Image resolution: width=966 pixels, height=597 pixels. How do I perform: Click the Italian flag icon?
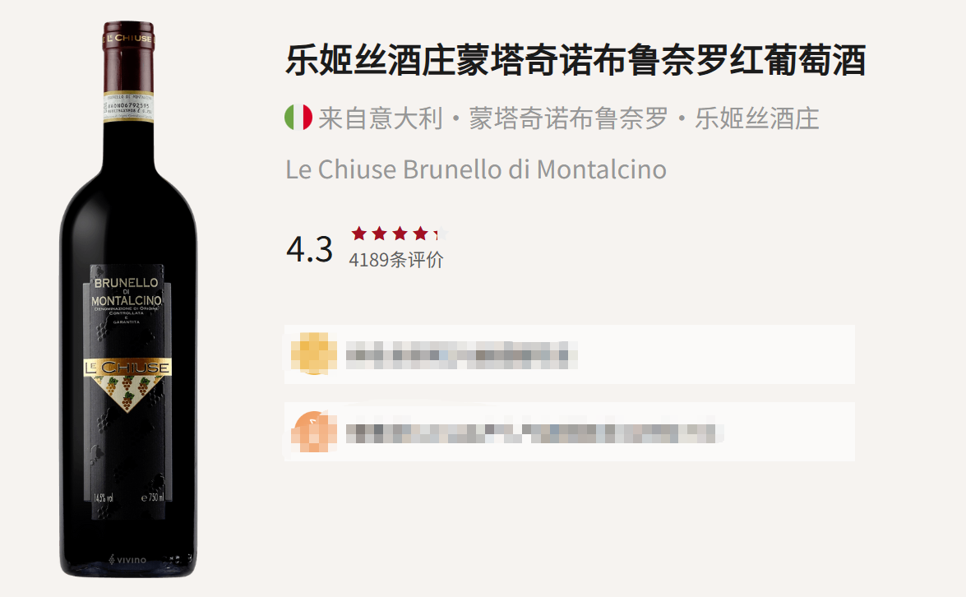click(x=298, y=118)
